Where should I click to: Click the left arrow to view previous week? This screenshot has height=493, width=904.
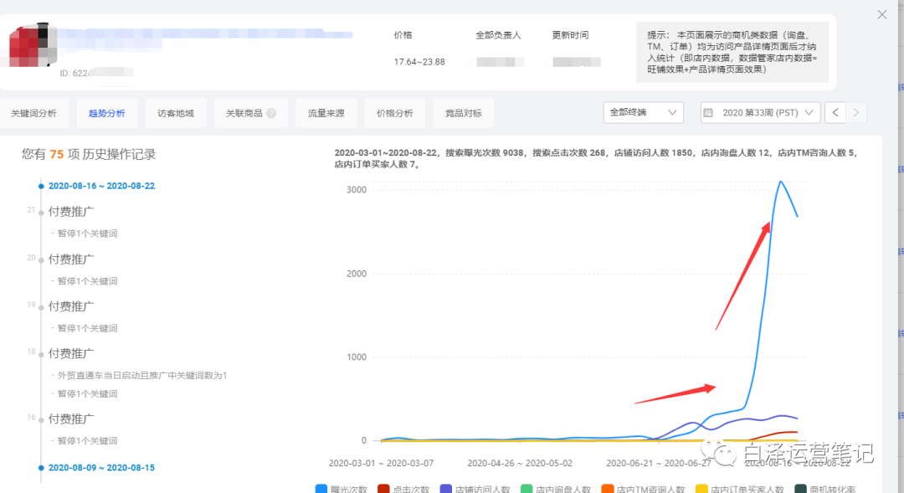tap(835, 112)
